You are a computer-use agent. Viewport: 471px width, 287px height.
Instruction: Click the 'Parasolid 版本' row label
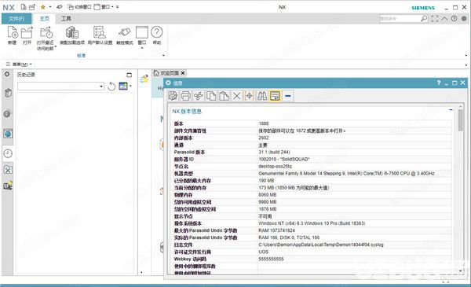coord(189,153)
